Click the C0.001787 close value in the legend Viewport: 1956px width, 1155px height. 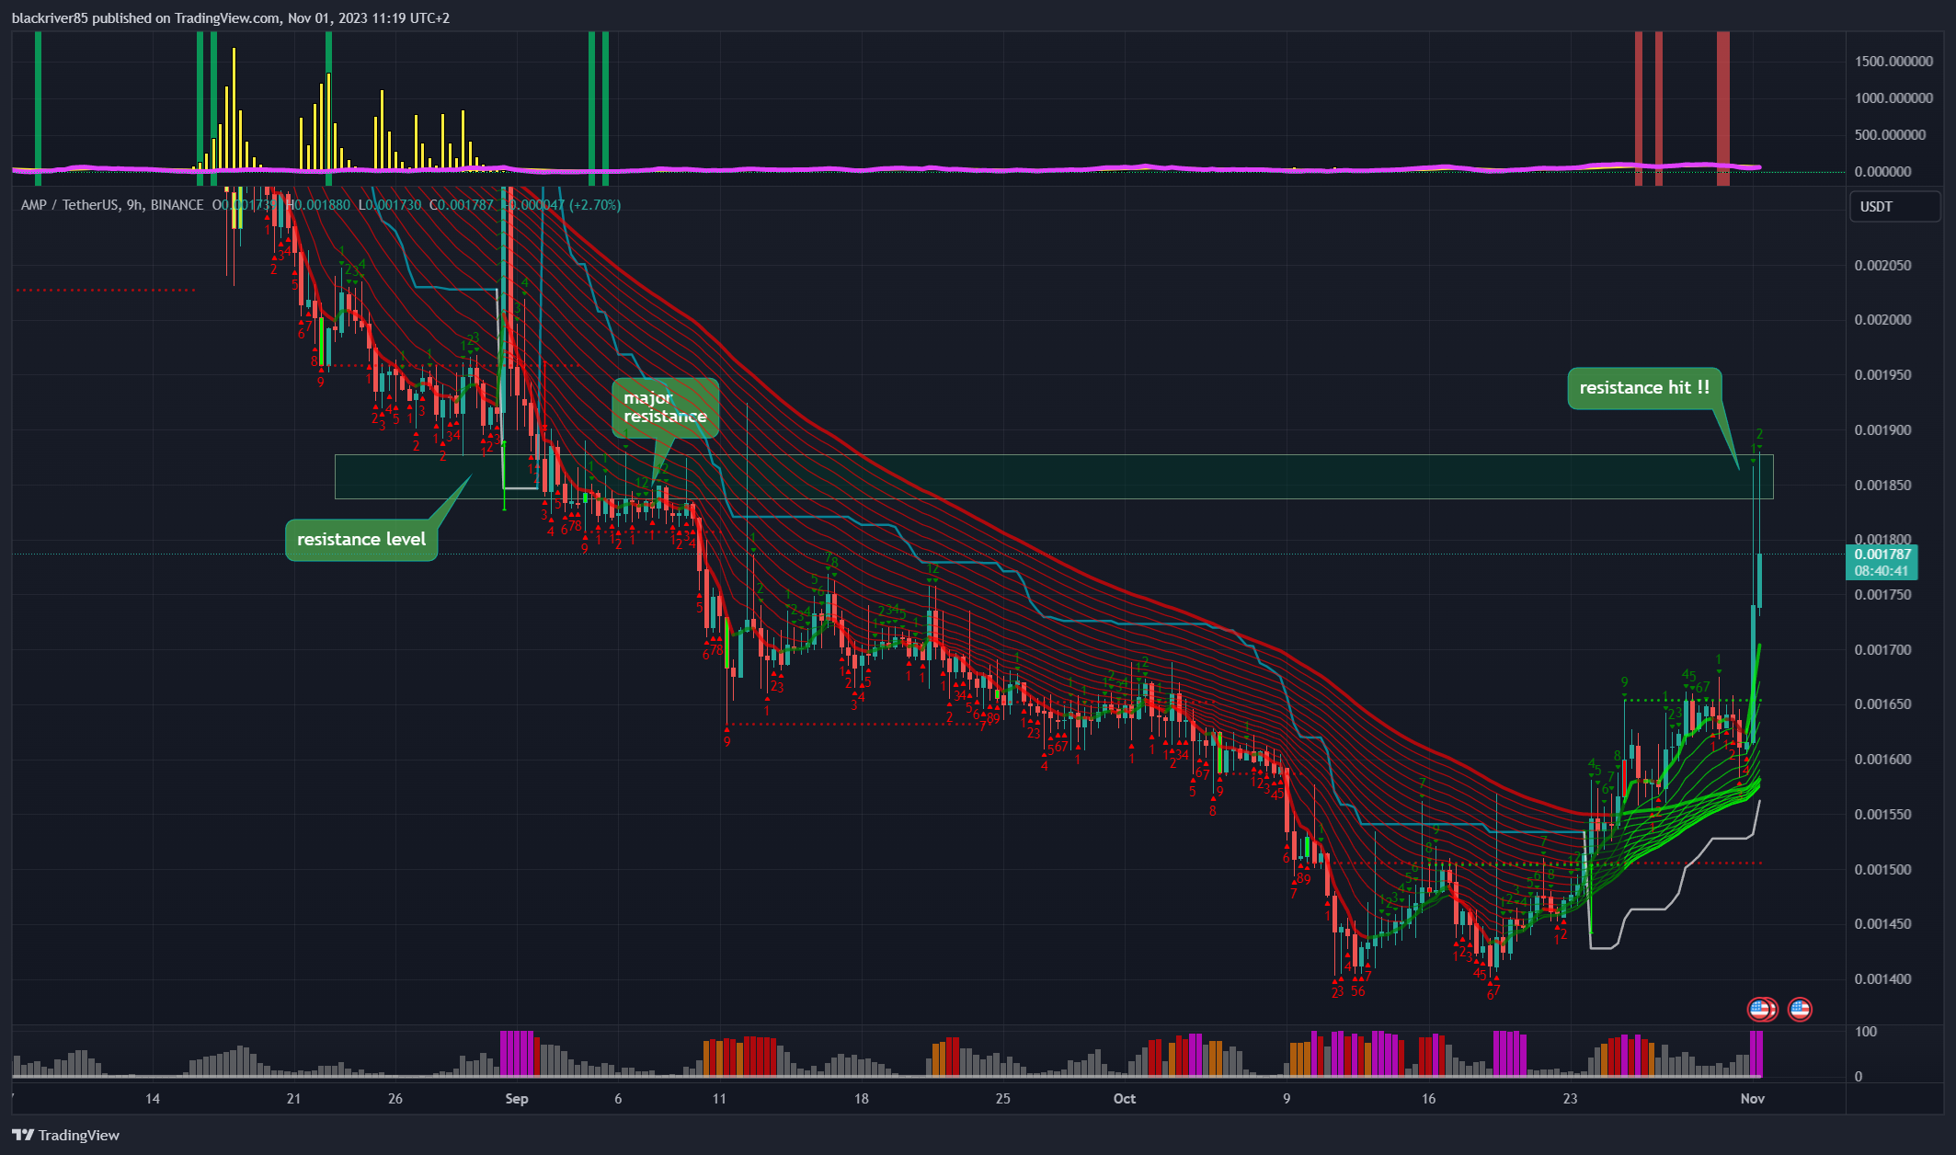[x=462, y=205]
